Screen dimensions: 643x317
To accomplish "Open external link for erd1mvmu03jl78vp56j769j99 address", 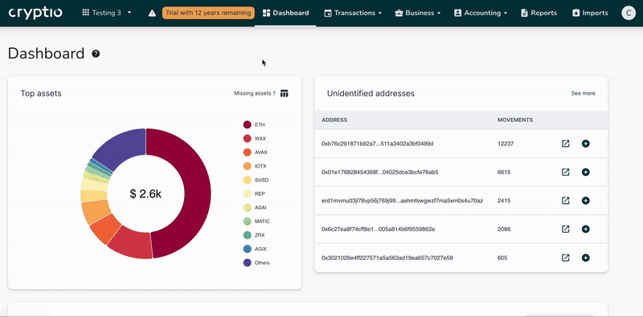I will [x=566, y=201].
